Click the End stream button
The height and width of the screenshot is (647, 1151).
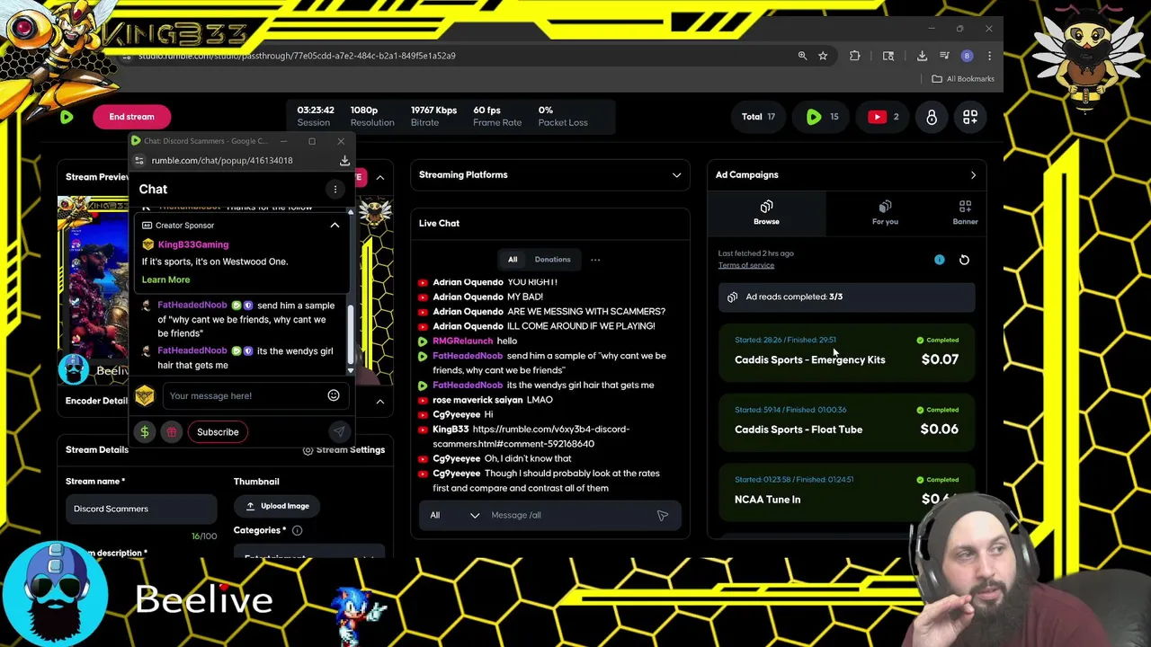click(131, 117)
